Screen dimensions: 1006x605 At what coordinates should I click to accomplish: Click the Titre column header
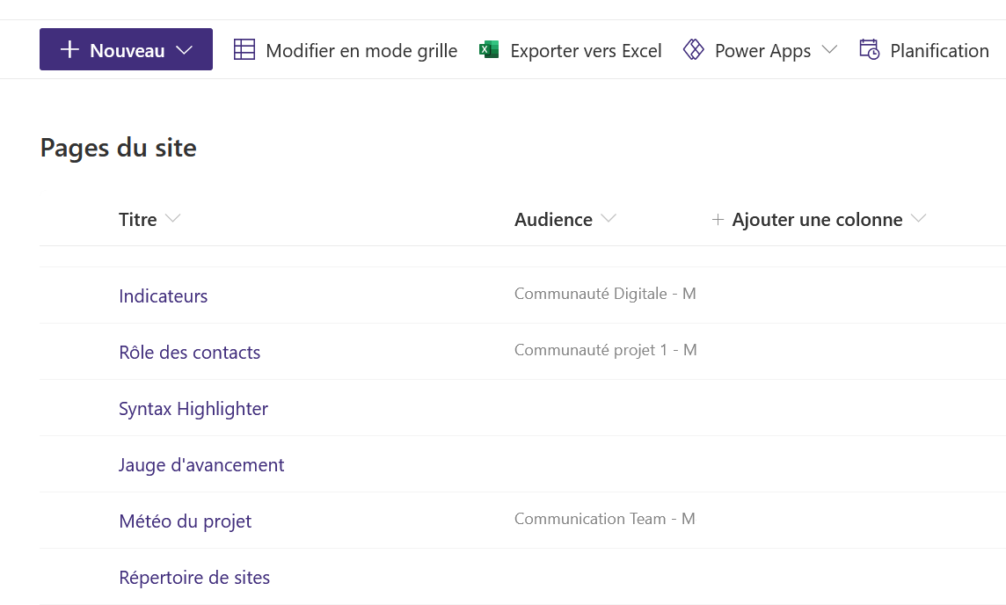[x=137, y=220]
